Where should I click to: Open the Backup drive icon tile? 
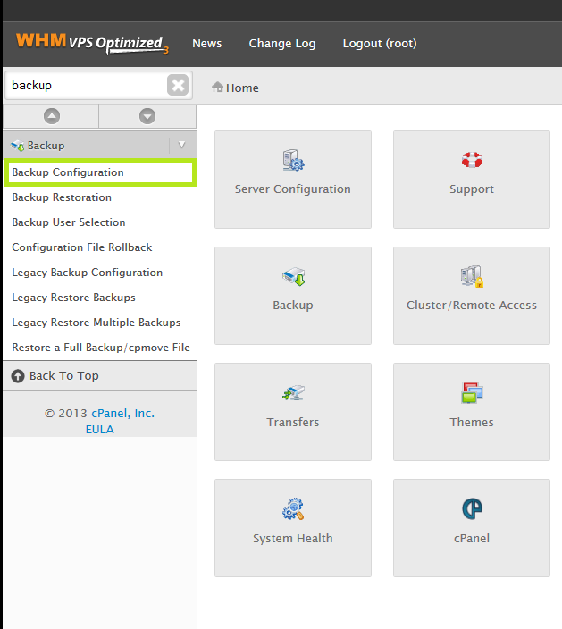click(x=294, y=276)
